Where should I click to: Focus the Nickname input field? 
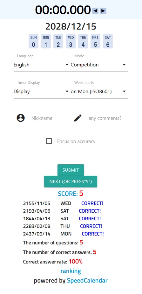tap(49, 118)
